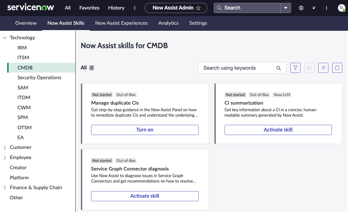
Task: Collapse the Technology category
Action: click(x=5, y=38)
